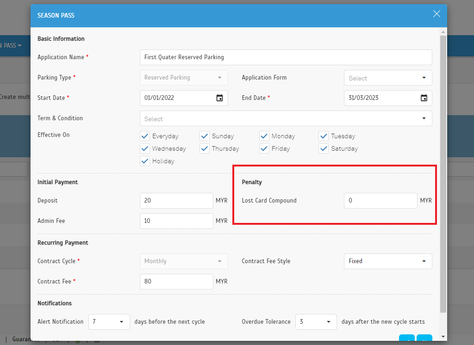The image size is (474, 345).
Task: Close the Season Pass dialog
Action: [x=437, y=14]
